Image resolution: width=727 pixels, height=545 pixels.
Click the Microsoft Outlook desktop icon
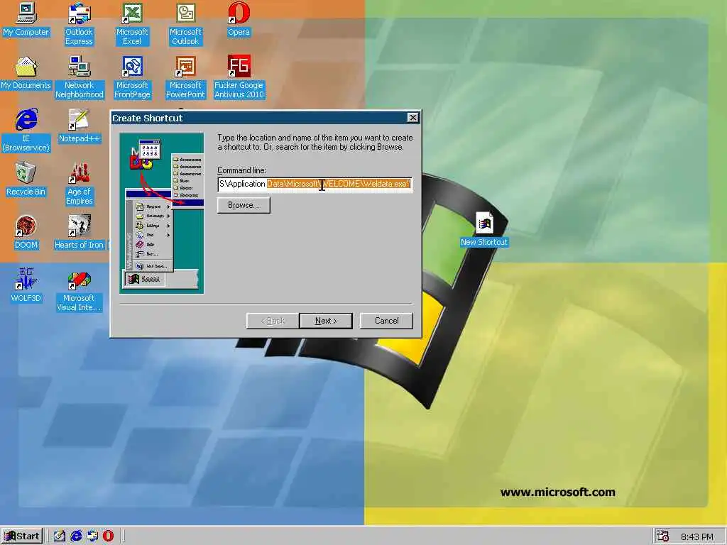click(x=185, y=24)
